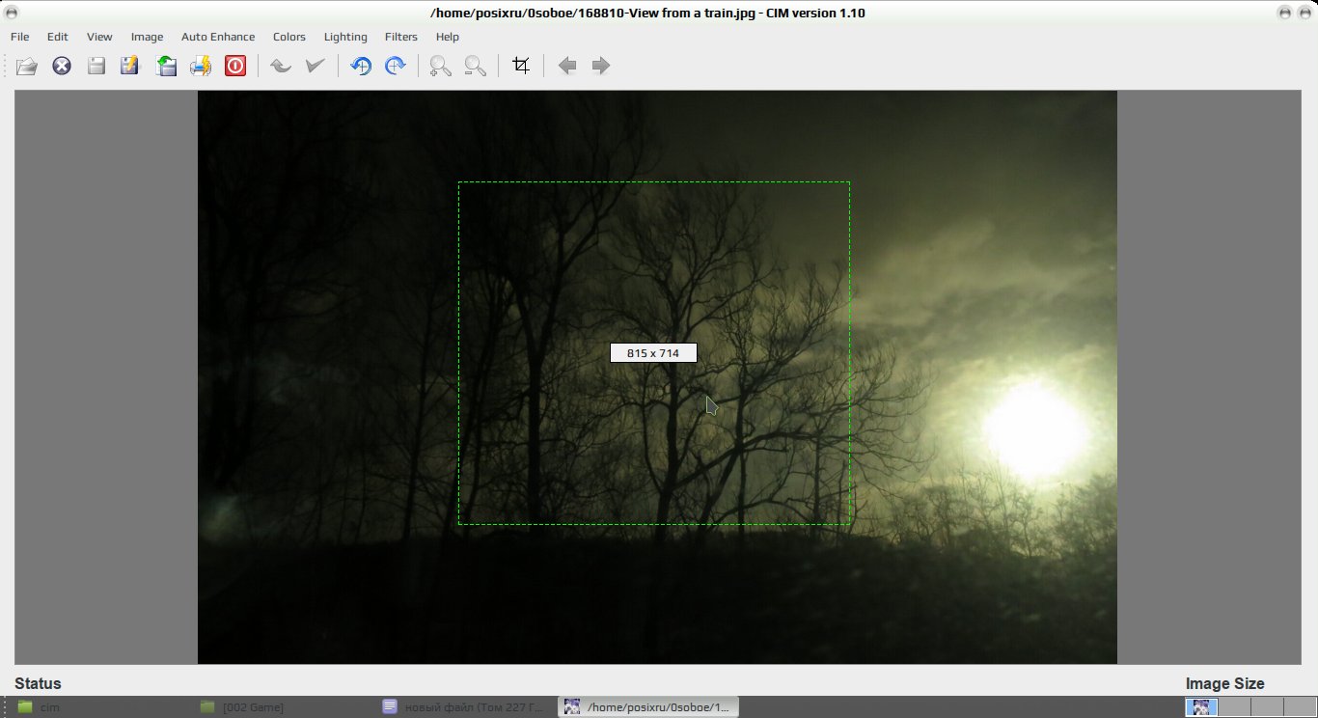Click the 'Image Size' label
The image size is (1318, 718).
click(1224, 683)
